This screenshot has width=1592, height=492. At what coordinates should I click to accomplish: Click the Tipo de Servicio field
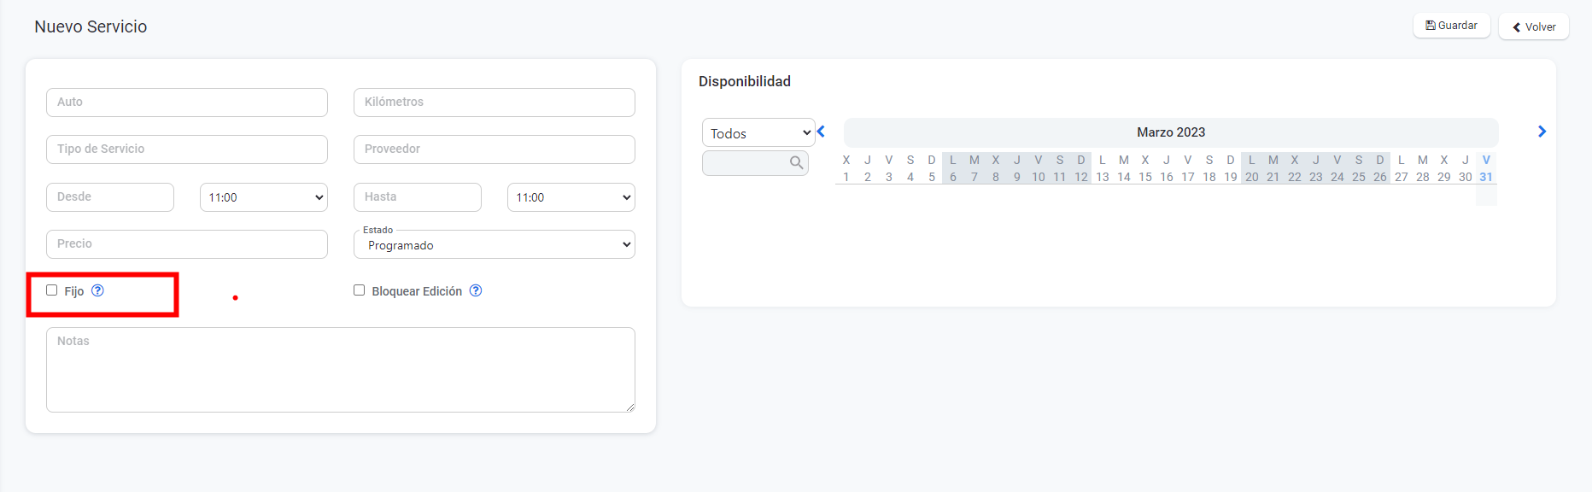point(187,149)
